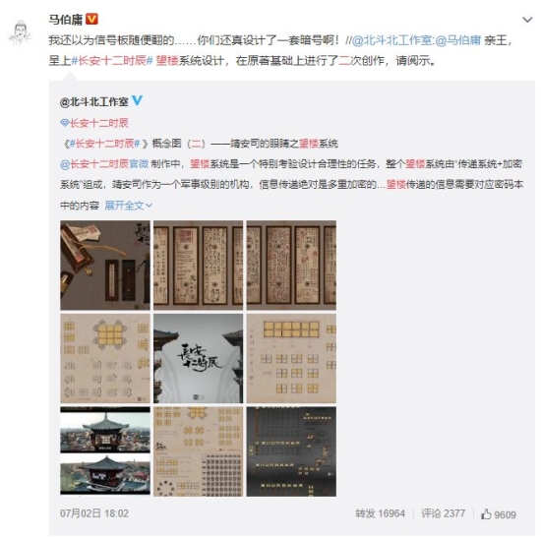The height and width of the screenshot is (539, 541).
Task: View the calligraphy title poster thumbnail
Action: click(198, 358)
